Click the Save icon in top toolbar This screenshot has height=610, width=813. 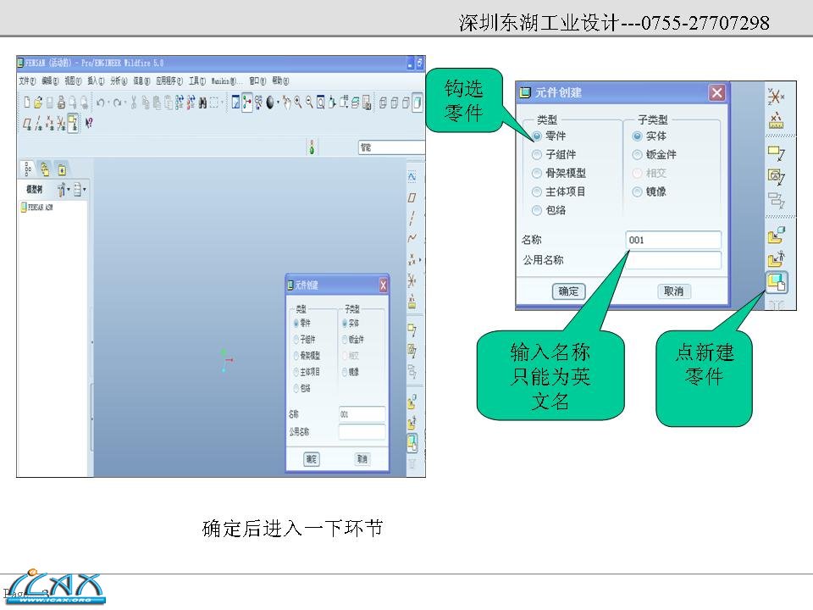coord(49,103)
